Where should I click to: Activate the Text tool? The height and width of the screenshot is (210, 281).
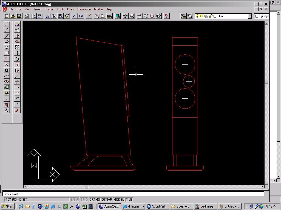point(7,111)
